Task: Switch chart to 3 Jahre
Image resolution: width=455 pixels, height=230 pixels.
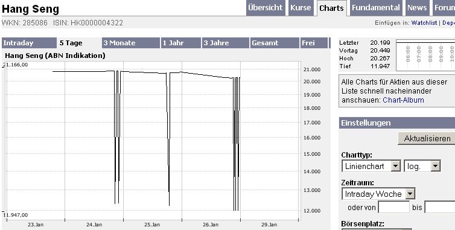Action: pos(226,43)
